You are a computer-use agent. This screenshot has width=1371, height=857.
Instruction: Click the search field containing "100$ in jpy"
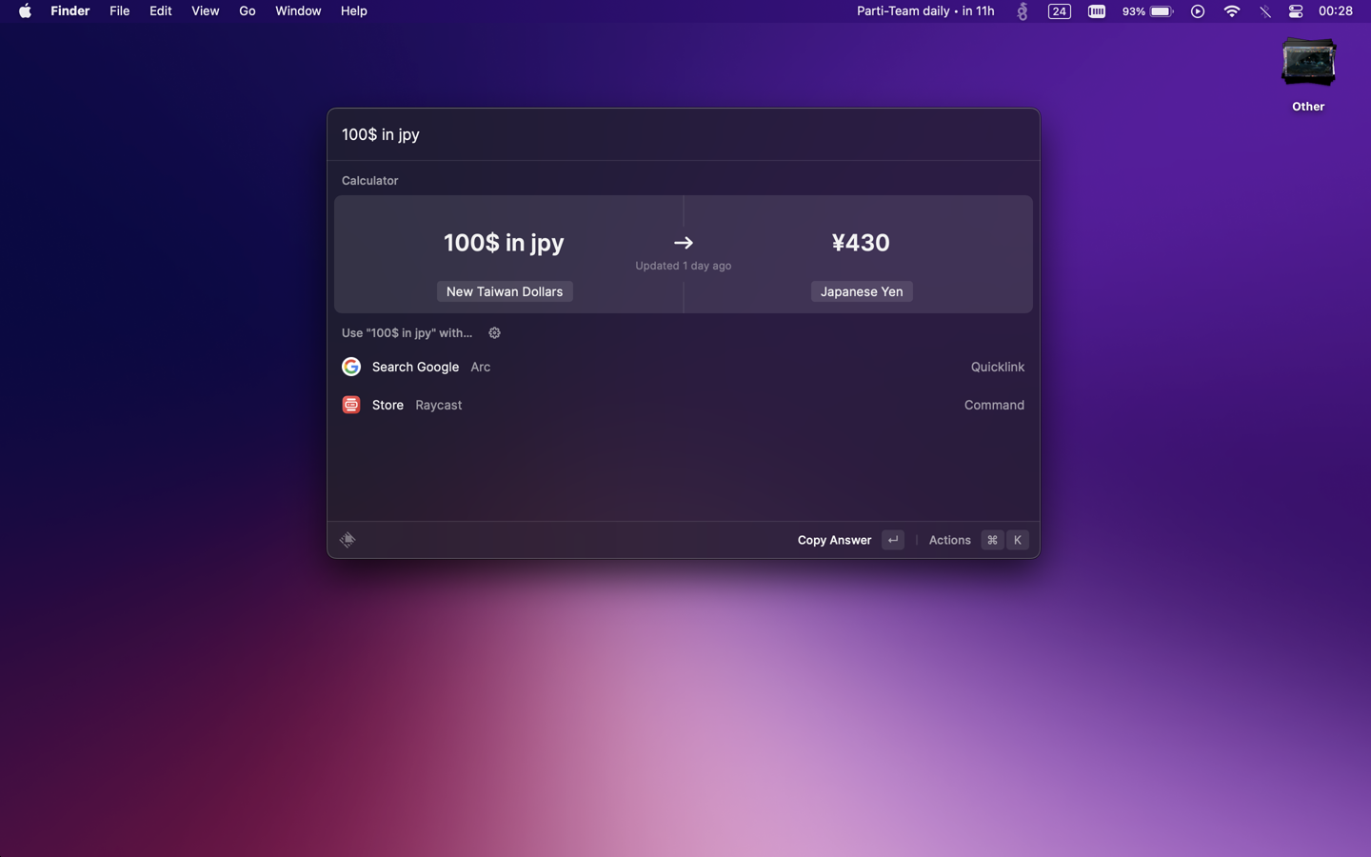tap(683, 134)
